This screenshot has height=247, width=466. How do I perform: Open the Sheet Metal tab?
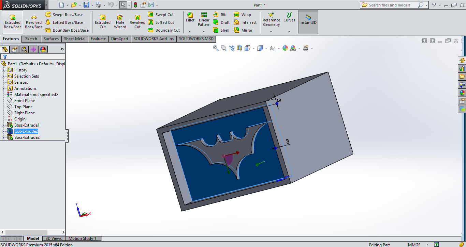point(75,39)
